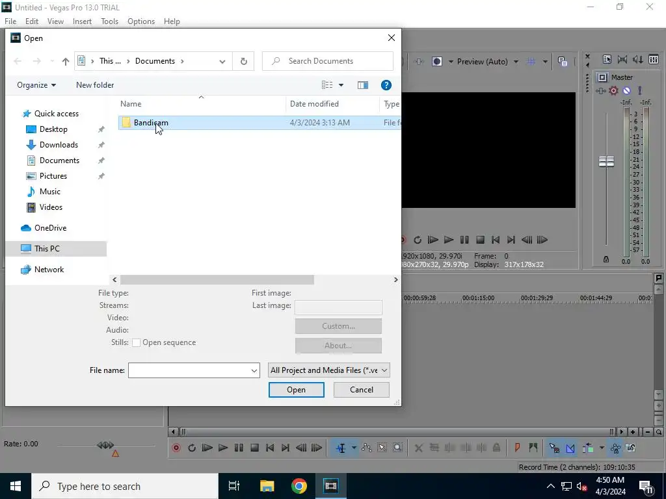Open the Insert menu
Image resolution: width=666 pixels, height=499 pixels.
[82, 21]
